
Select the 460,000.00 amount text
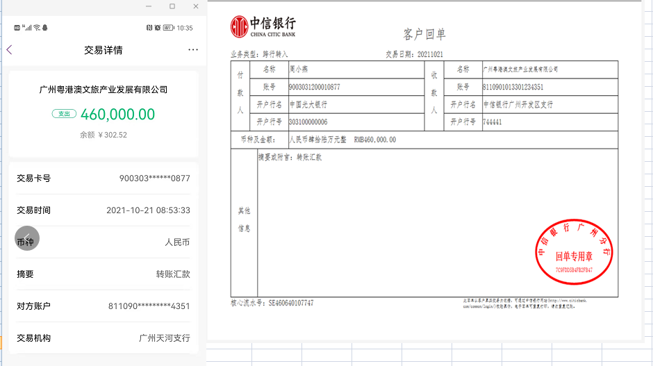(x=117, y=114)
